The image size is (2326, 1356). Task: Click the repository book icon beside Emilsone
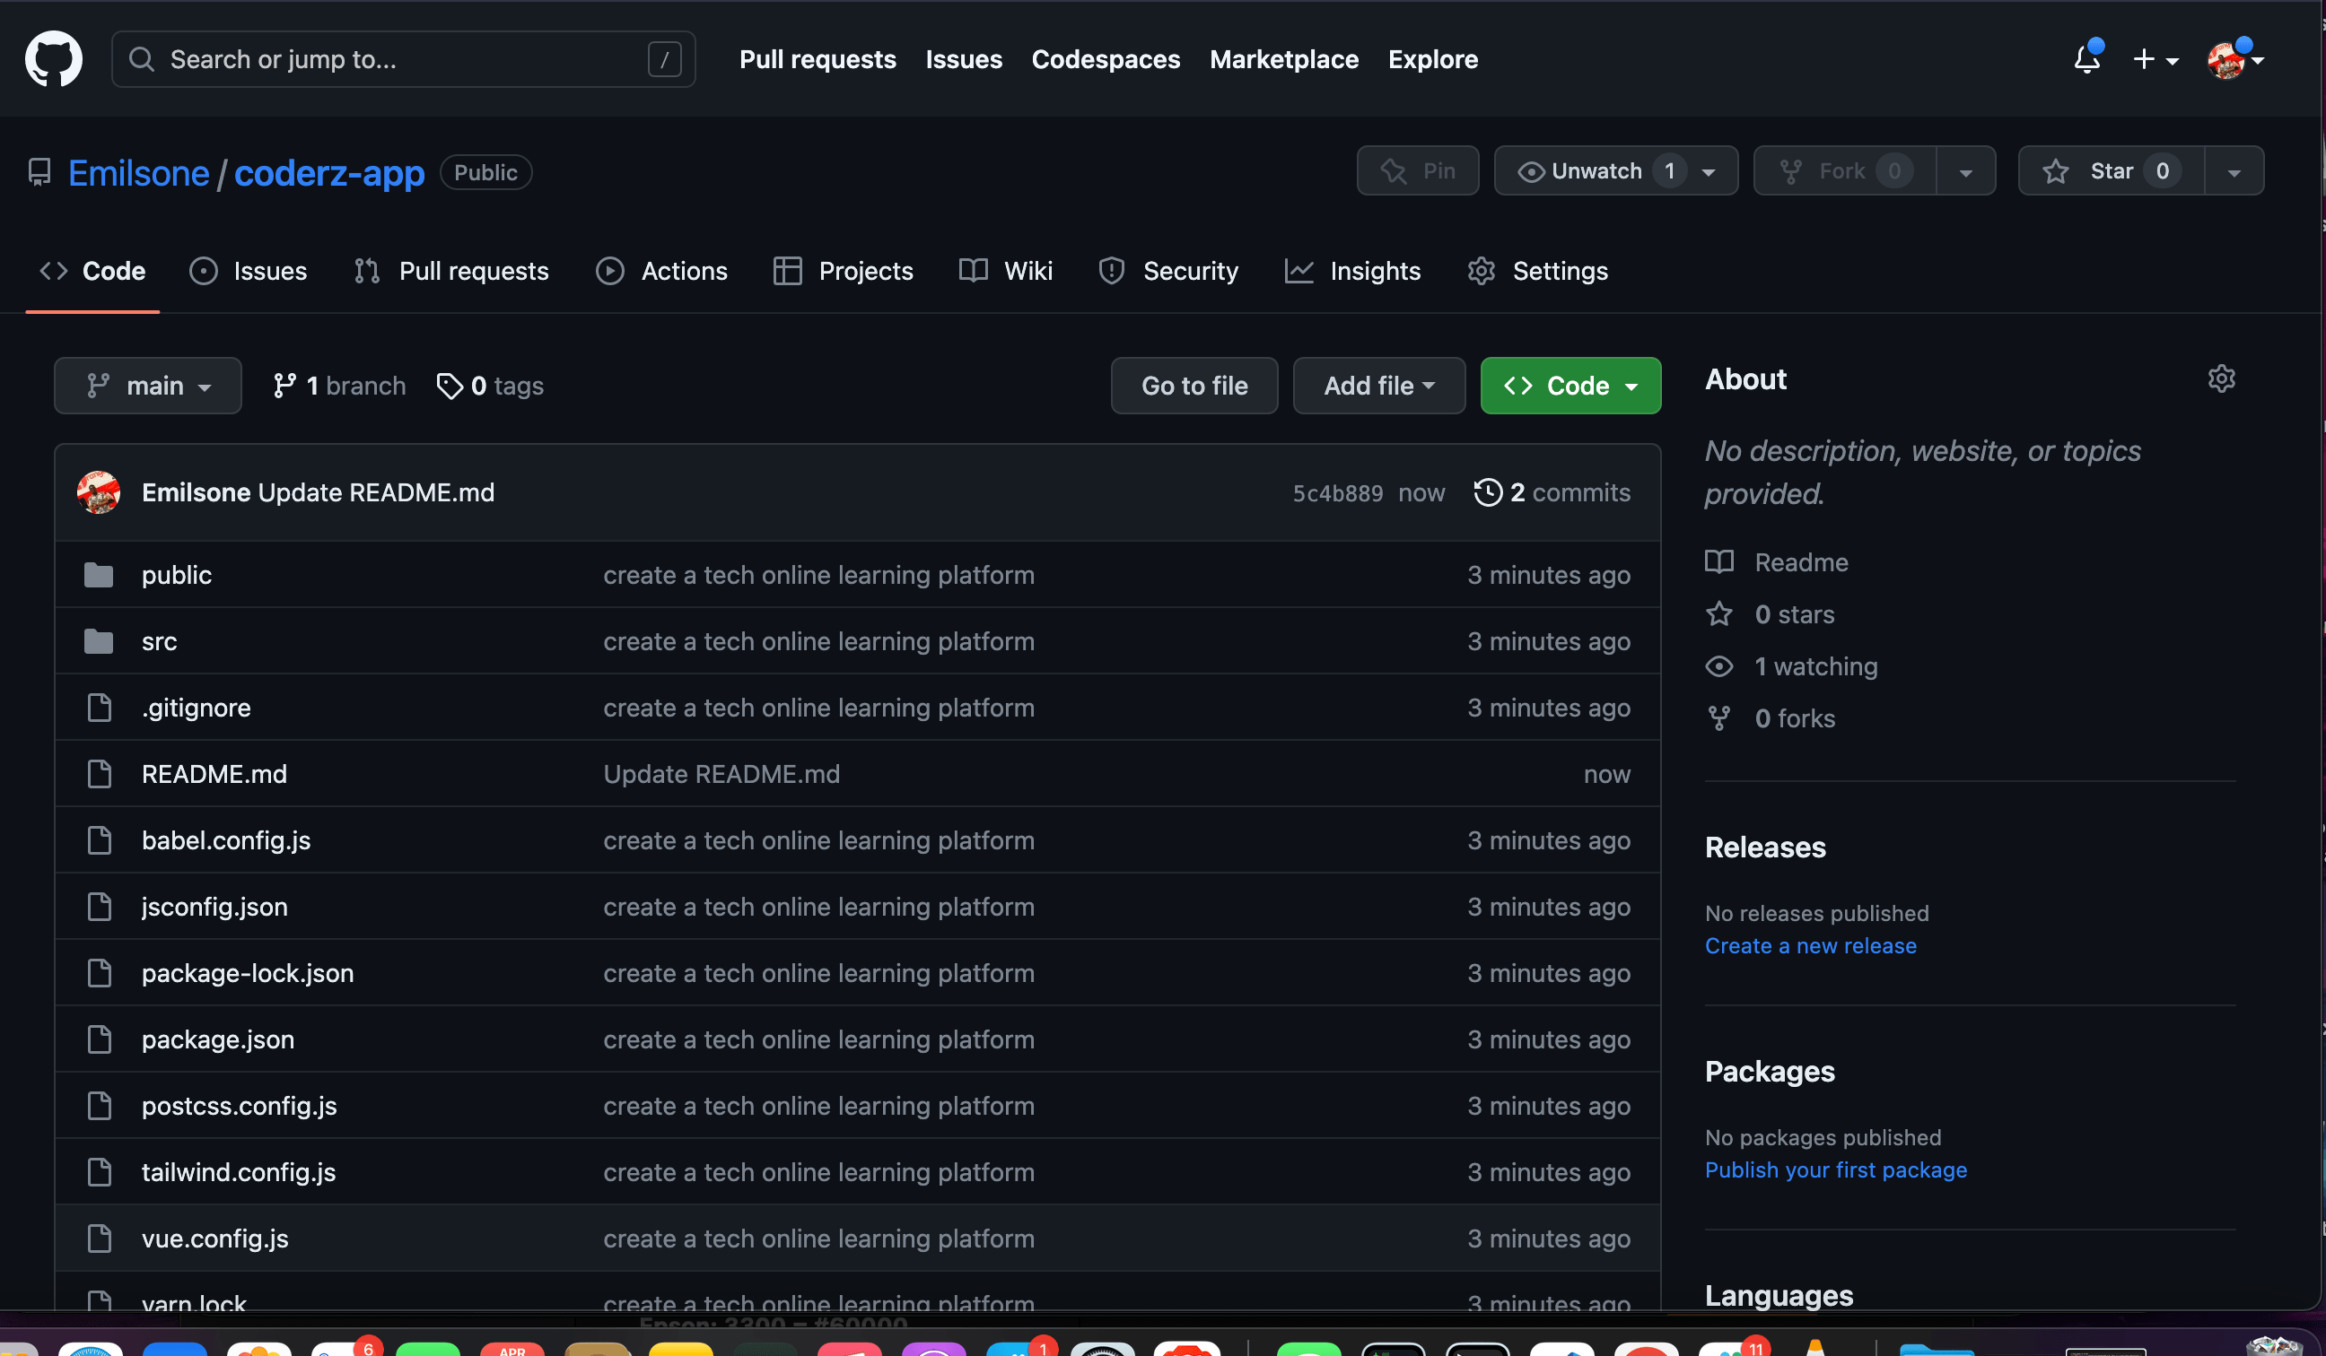pyautogui.click(x=39, y=172)
